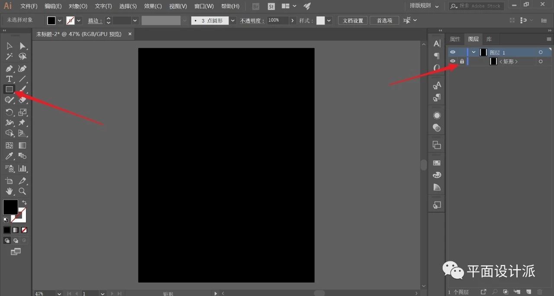Launch Adobe Bridge (Br) icon

point(256,6)
